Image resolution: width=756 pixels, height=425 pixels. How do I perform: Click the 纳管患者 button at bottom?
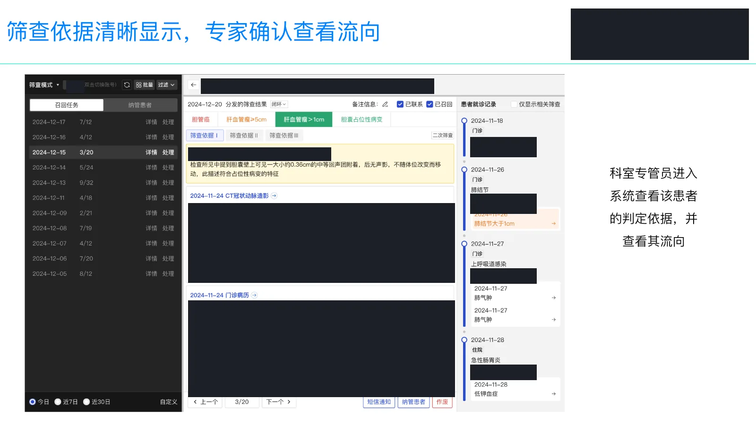tap(413, 402)
